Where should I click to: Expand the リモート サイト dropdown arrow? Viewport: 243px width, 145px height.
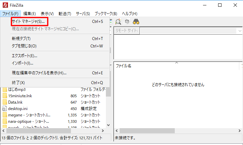pyautogui.click(x=239, y=31)
